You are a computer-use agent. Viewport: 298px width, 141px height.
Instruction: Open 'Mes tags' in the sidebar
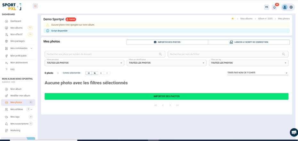tap(15, 117)
